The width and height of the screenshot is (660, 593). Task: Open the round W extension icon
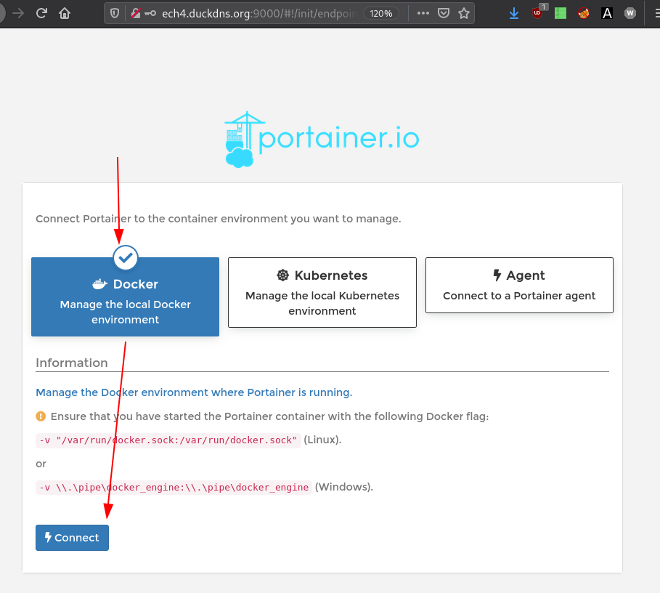pos(630,14)
